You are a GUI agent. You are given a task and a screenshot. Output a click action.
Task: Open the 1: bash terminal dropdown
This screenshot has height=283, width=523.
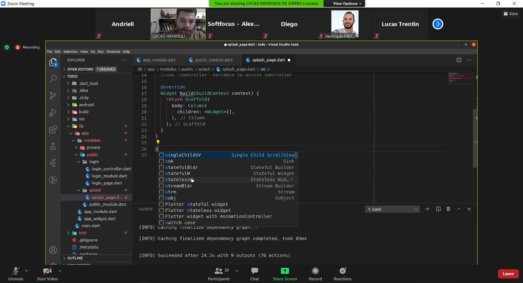pyautogui.click(x=392, y=209)
